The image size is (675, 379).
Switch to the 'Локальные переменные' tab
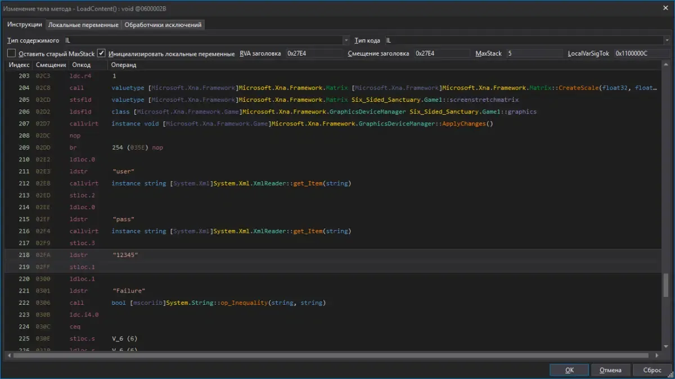pyautogui.click(x=83, y=25)
